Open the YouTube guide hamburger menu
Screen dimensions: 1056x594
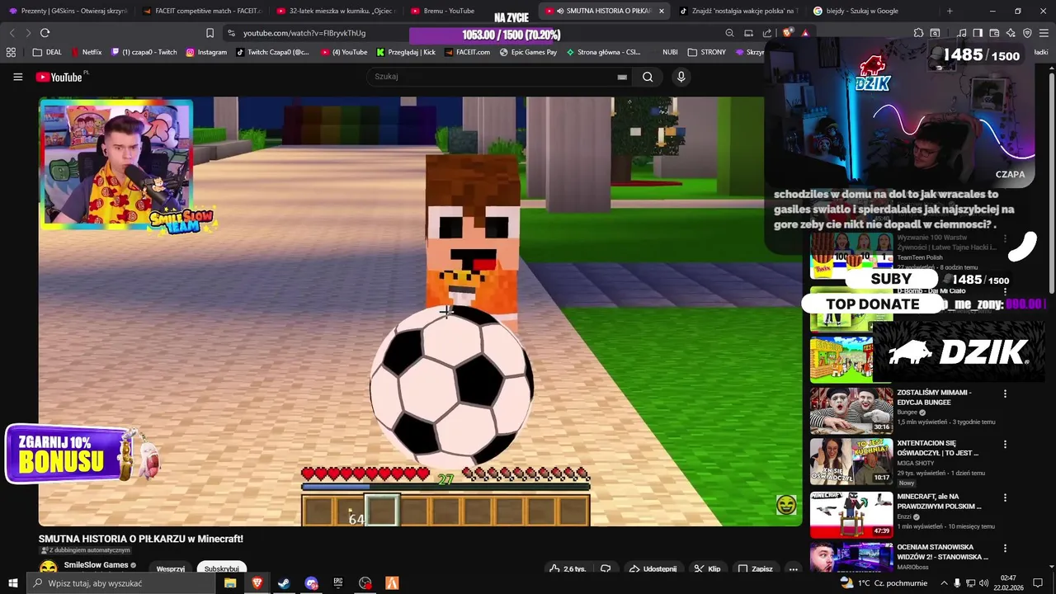click(17, 77)
